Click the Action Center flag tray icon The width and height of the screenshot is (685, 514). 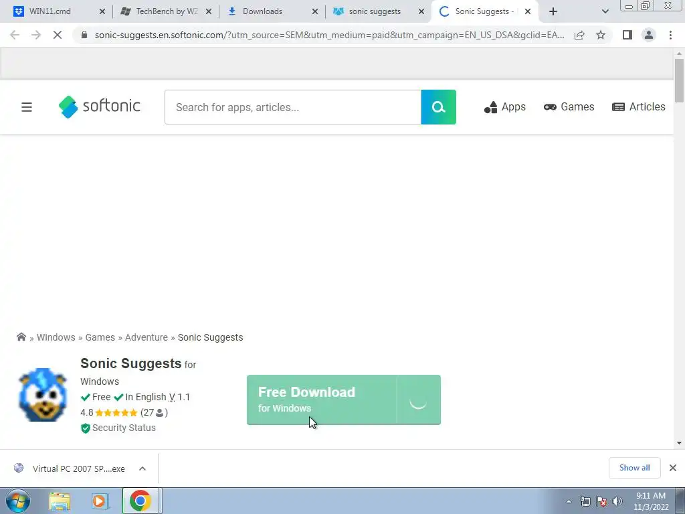coord(601,501)
